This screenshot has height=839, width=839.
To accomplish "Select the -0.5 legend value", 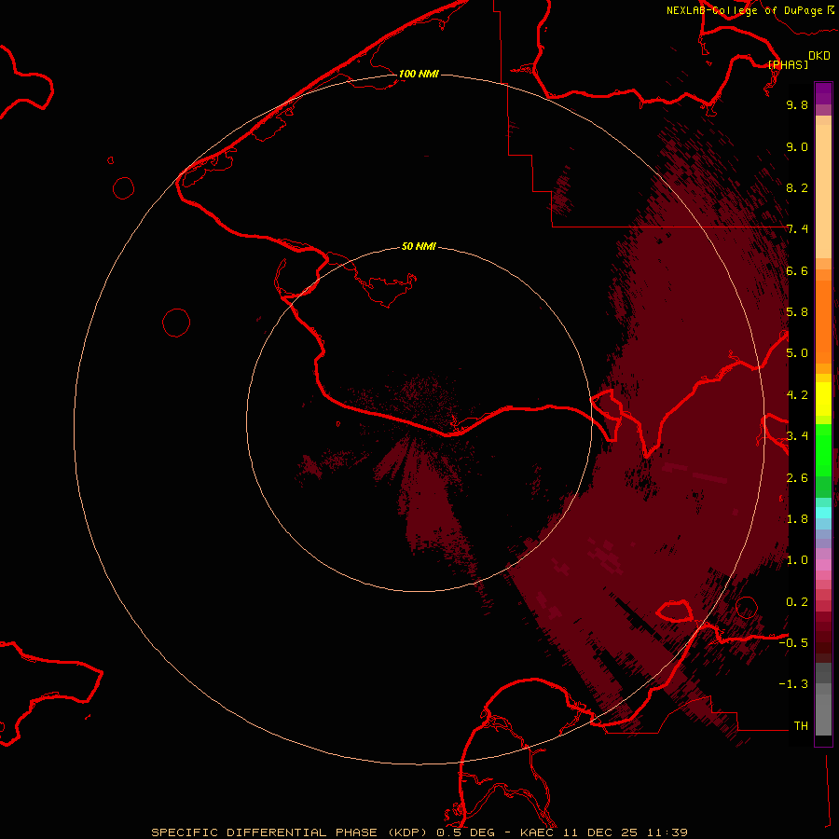I will pyautogui.click(x=793, y=643).
